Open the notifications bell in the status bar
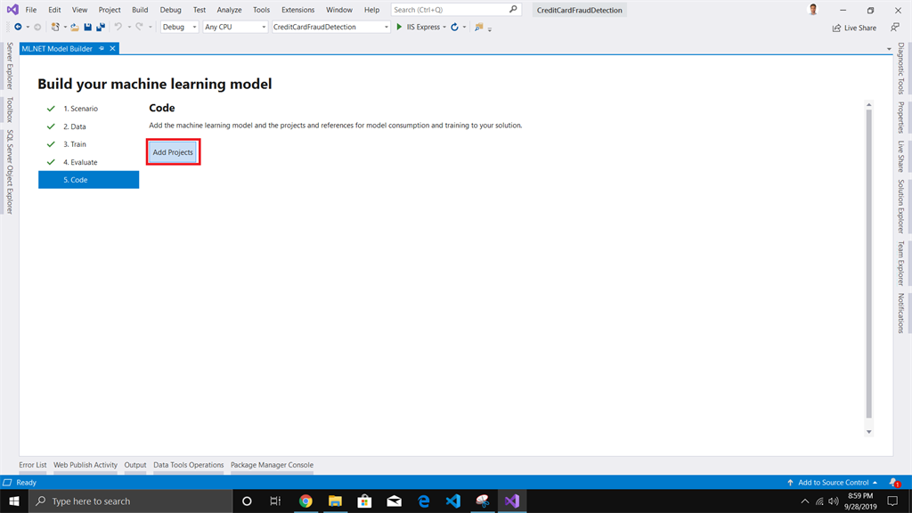This screenshot has height=513, width=912. coord(893,482)
